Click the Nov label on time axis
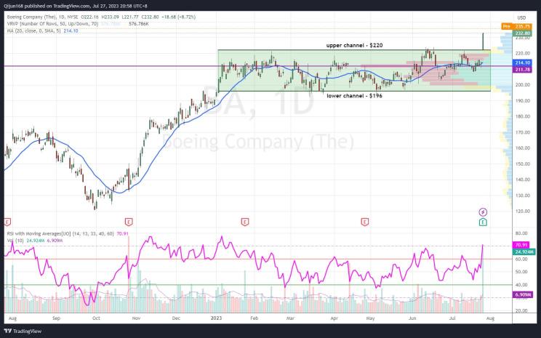541x338 pixels. (136, 318)
